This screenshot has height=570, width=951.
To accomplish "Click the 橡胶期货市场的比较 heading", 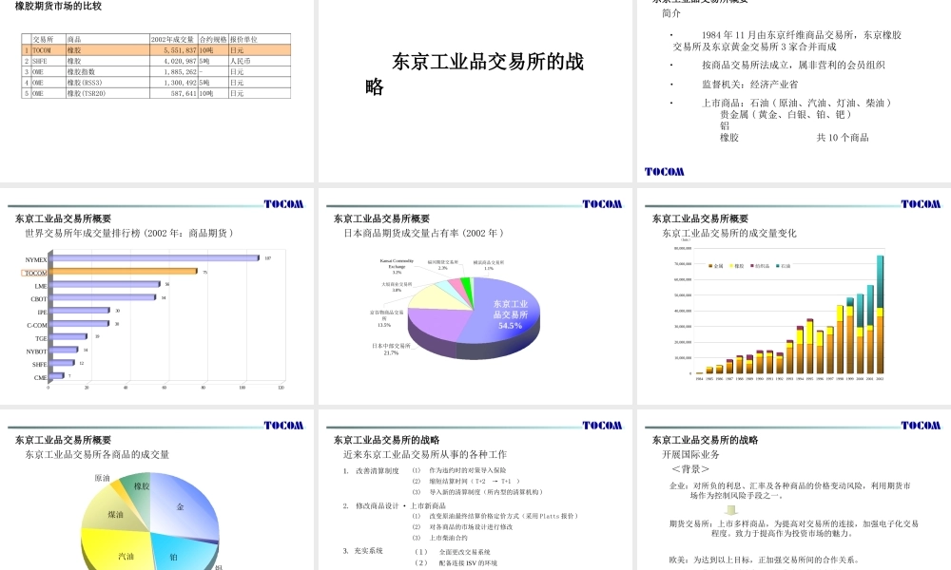I will point(58,6).
